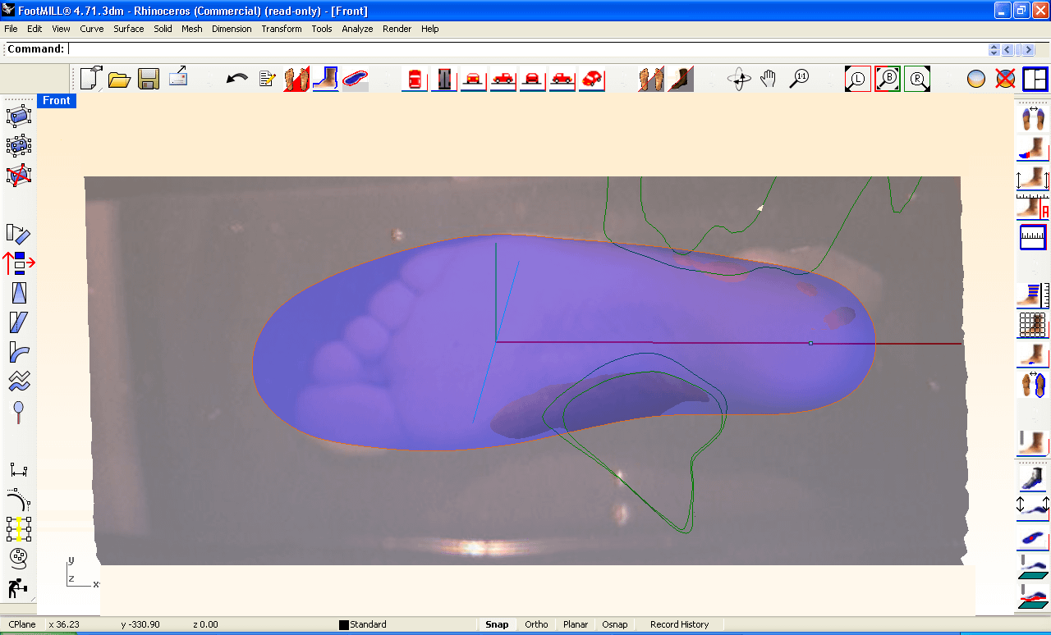This screenshot has height=635, width=1051.
Task: Activate the Pan hand tool
Action: point(769,79)
